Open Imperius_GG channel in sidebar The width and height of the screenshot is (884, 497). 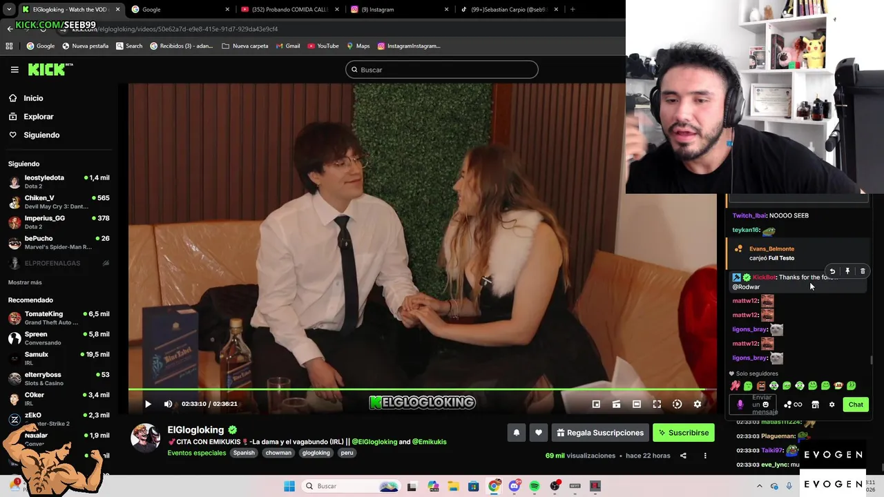(x=59, y=222)
